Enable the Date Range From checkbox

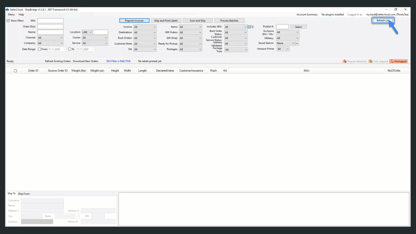point(40,49)
